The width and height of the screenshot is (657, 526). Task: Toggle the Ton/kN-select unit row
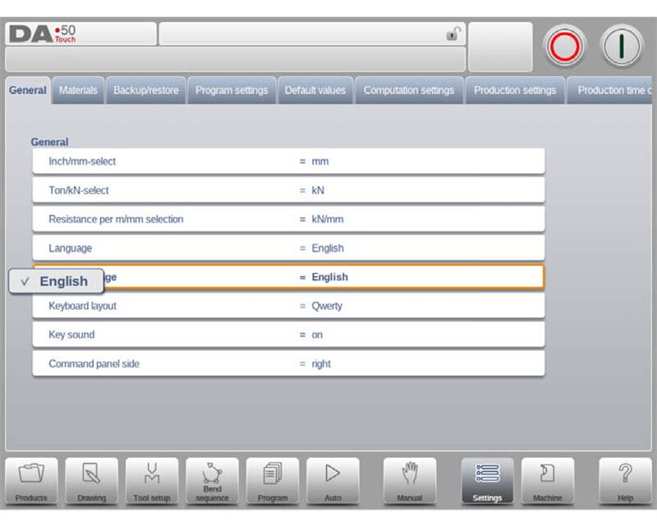pyautogui.click(x=288, y=191)
